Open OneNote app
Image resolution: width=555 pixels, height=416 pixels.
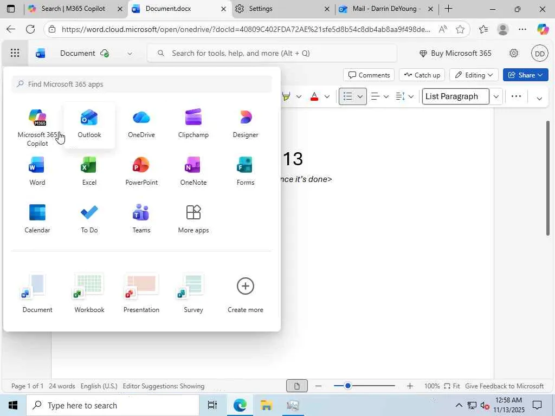point(193,172)
